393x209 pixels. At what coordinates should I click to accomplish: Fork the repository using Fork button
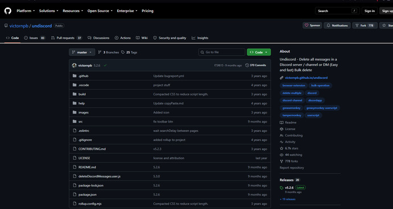pyautogui.click(x=365, y=26)
